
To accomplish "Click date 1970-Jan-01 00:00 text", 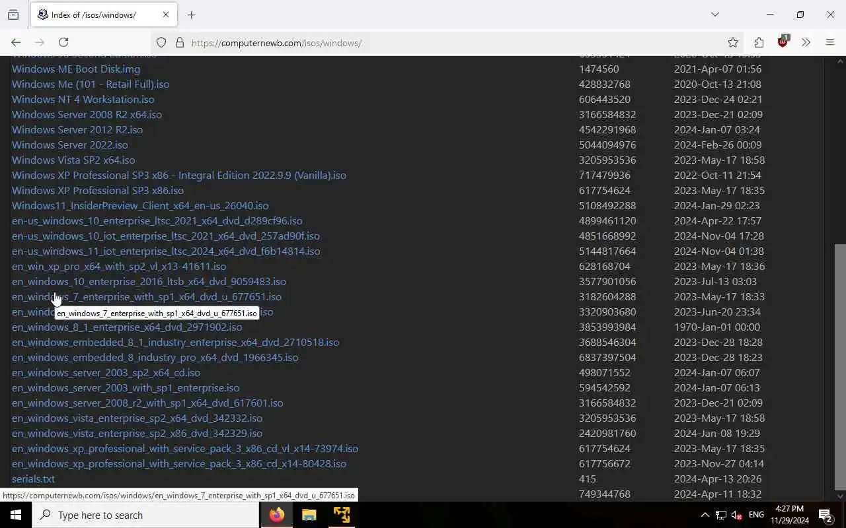I will pyautogui.click(x=717, y=327).
